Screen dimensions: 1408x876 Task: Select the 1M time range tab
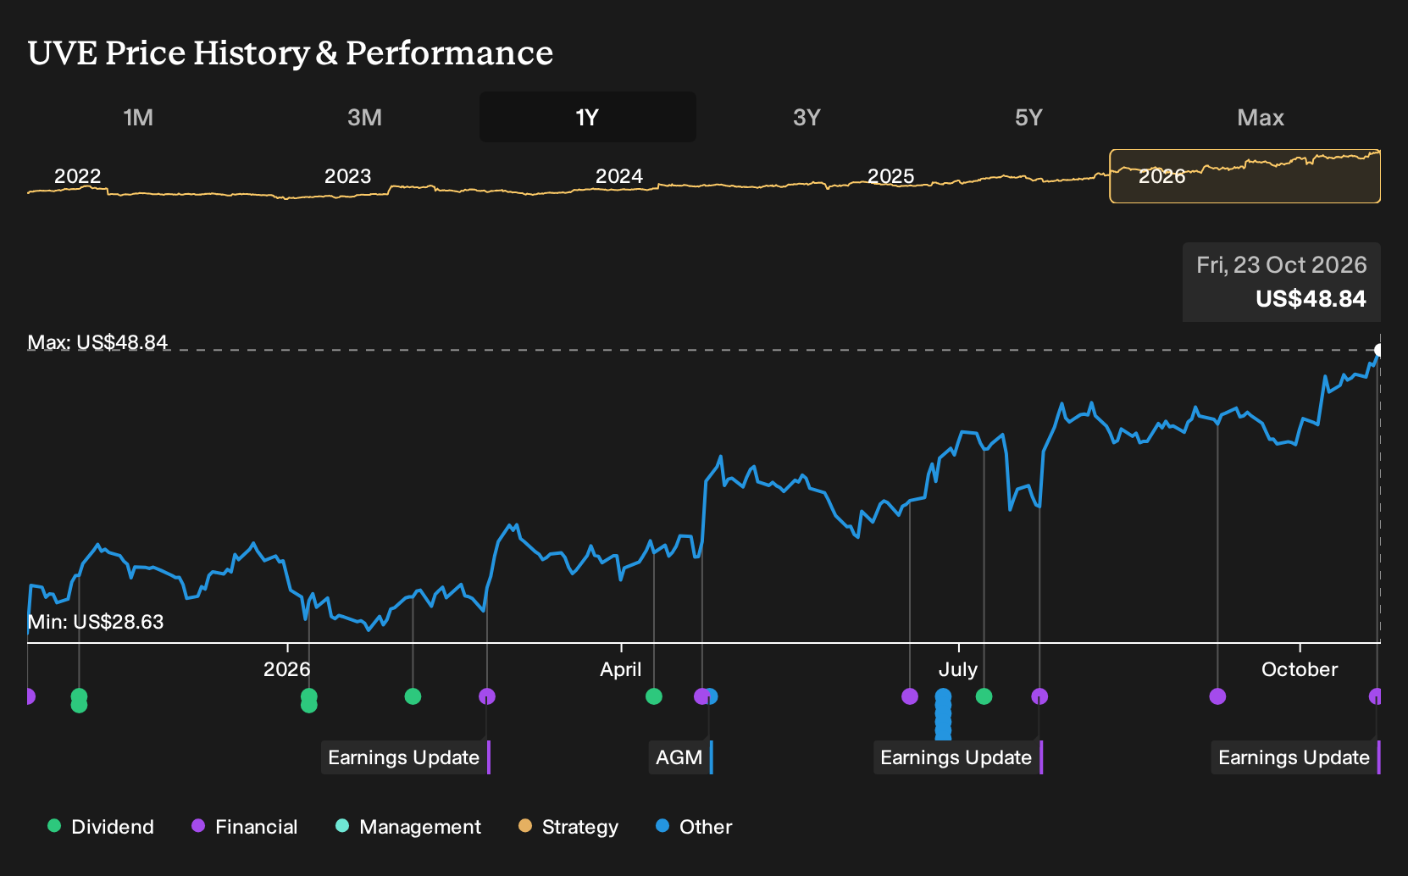point(138,117)
